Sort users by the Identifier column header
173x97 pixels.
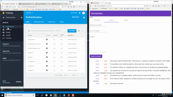click(x=30, y=35)
